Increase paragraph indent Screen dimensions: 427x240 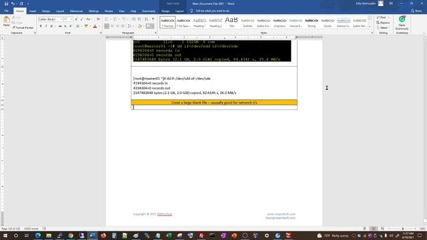(139, 19)
